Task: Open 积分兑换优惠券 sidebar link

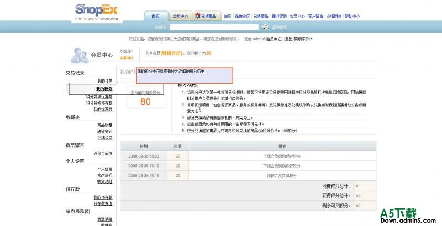Action: click(x=99, y=96)
